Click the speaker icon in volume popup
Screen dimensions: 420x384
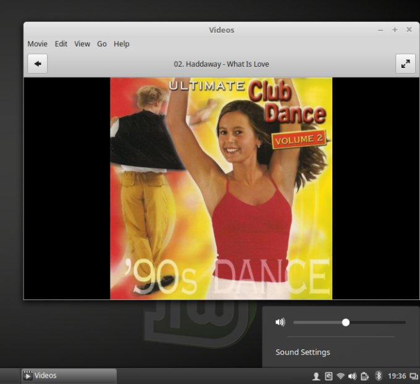click(280, 322)
